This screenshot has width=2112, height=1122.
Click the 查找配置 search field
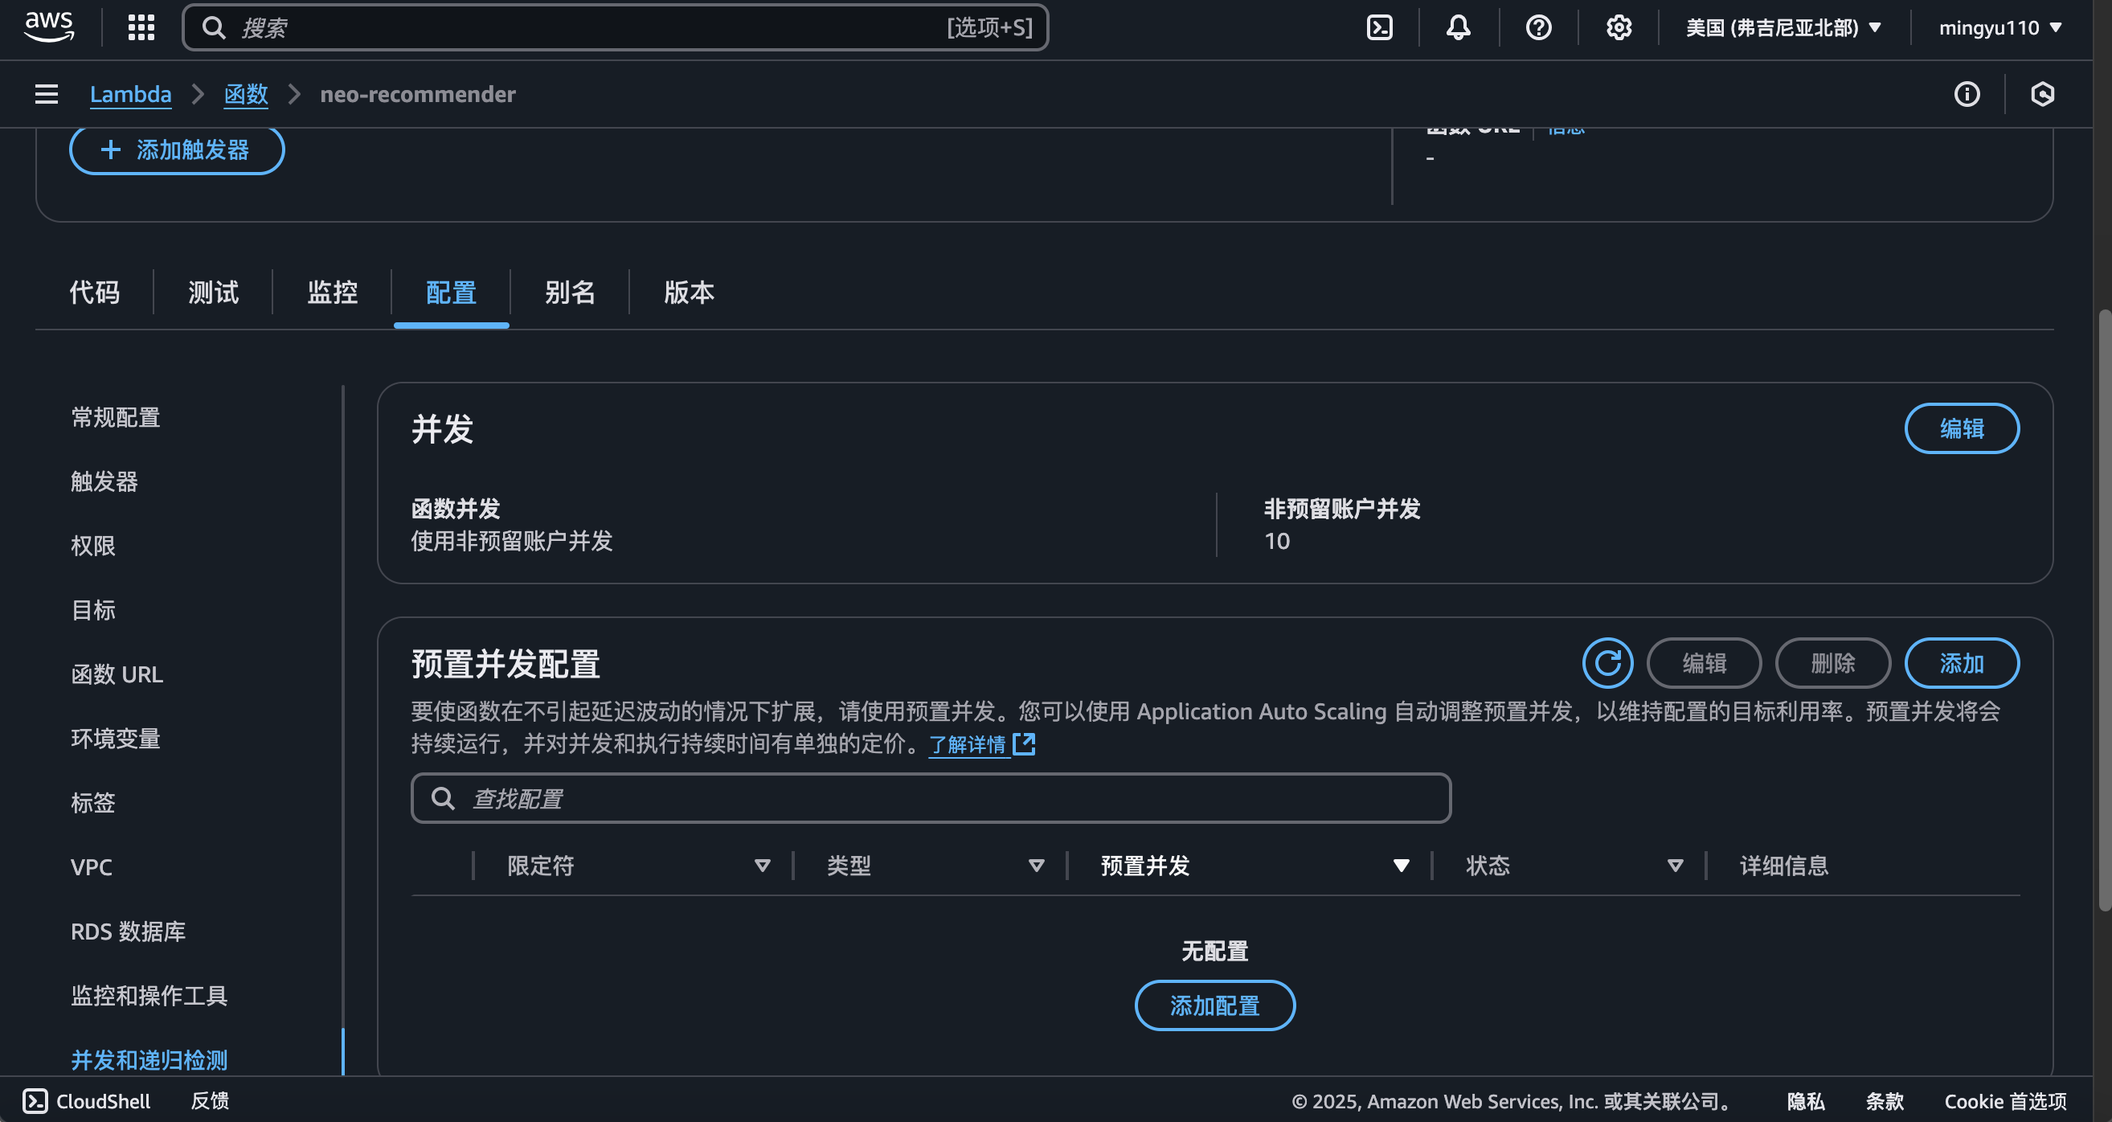coord(931,798)
